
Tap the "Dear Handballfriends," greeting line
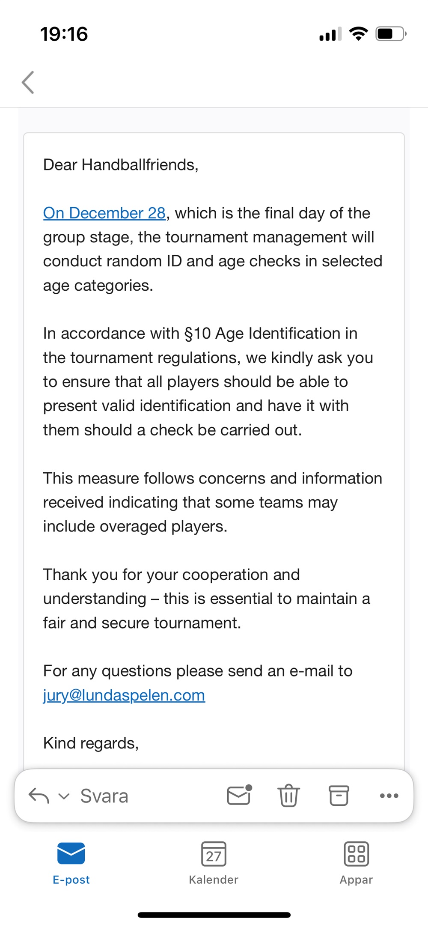click(x=121, y=165)
